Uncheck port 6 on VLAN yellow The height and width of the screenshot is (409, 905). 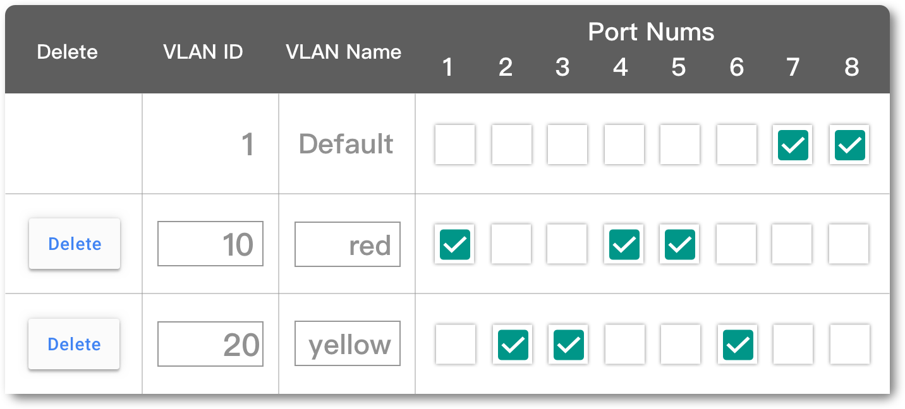(736, 344)
